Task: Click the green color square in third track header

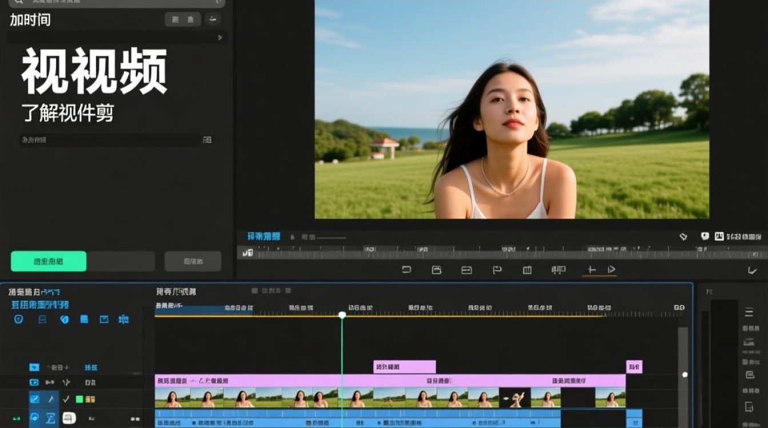Action: [x=79, y=399]
